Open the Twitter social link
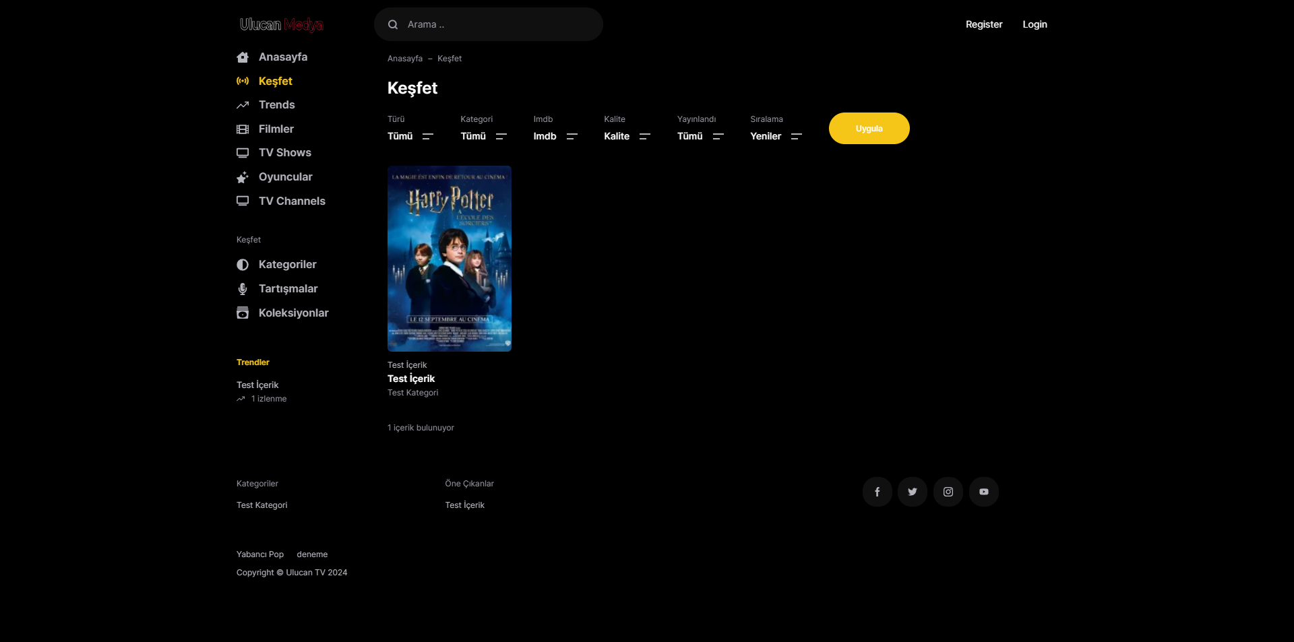This screenshot has width=1294, height=642. [x=913, y=492]
